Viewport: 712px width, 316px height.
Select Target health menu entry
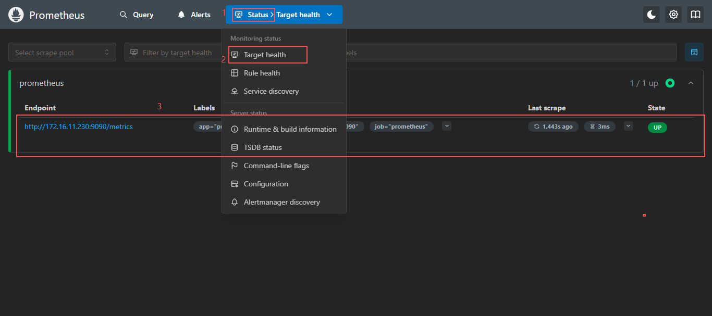265,55
